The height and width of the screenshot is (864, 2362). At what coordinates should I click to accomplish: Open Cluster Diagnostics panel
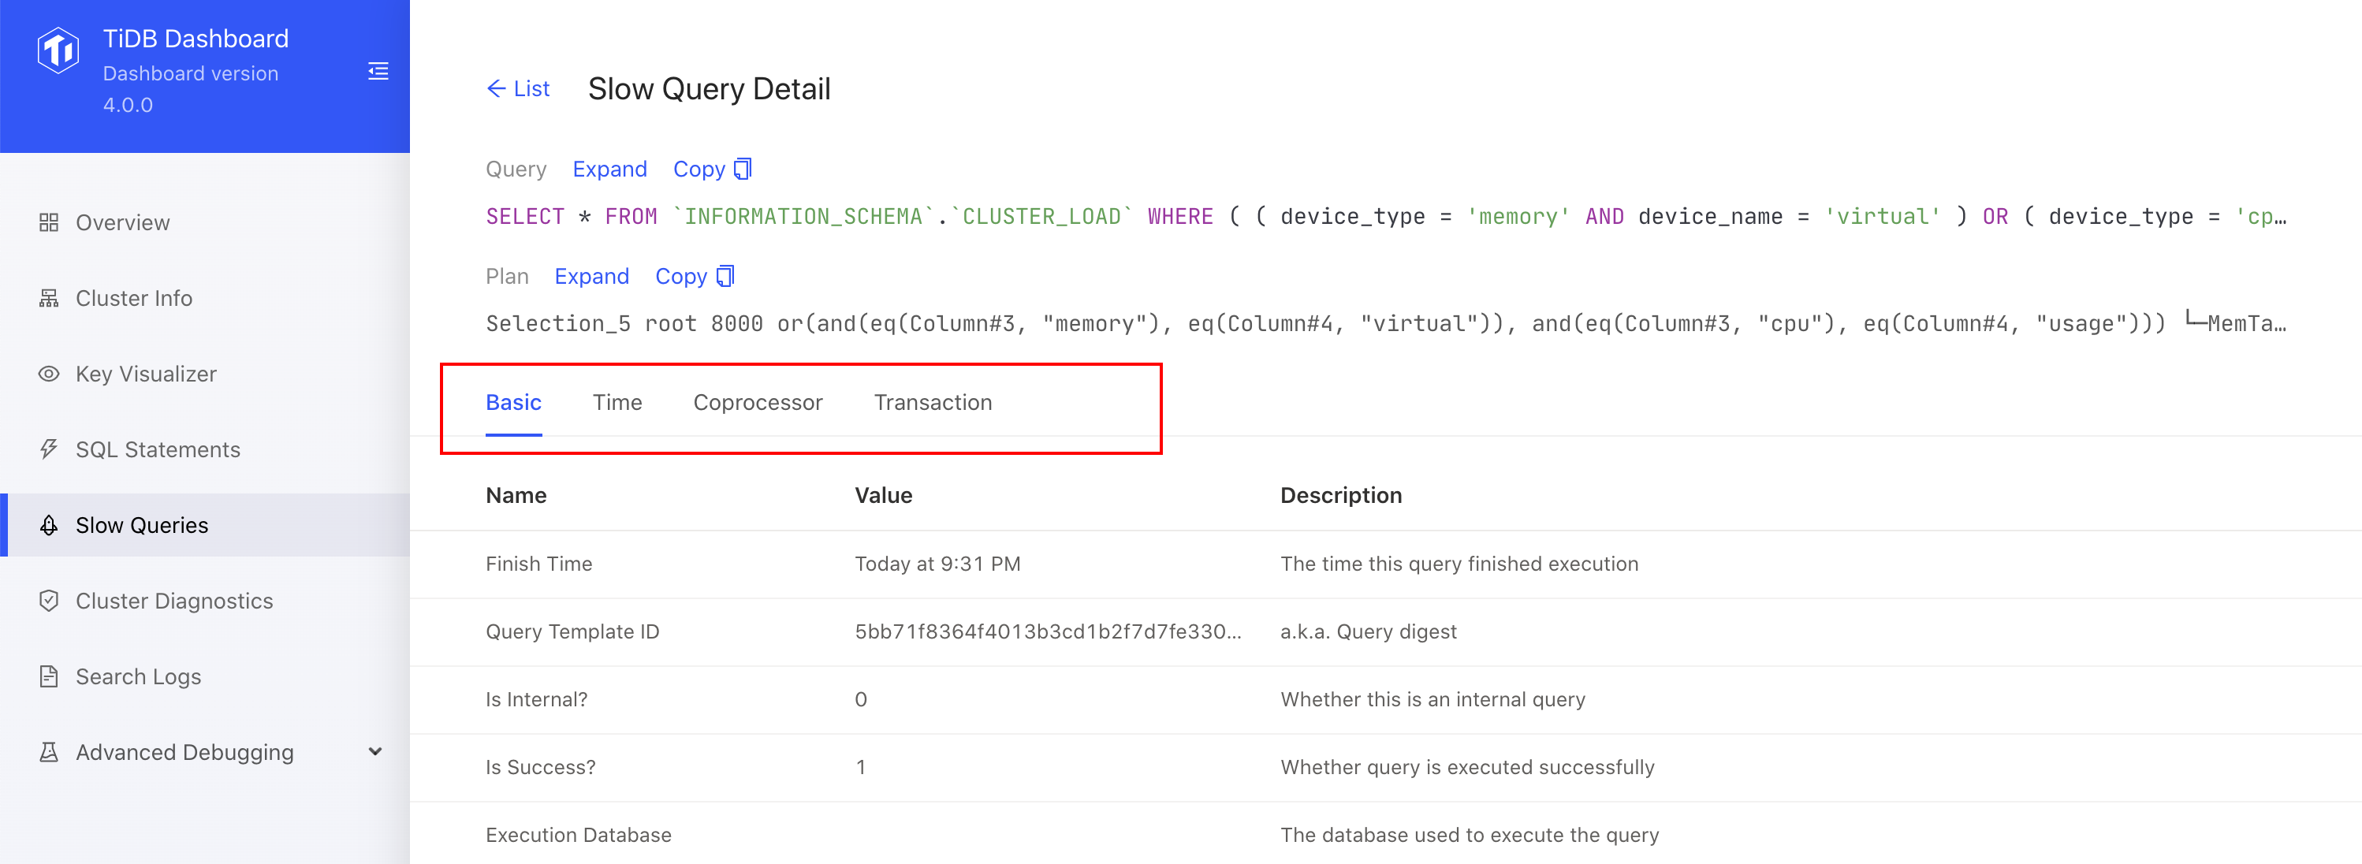[x=175, y=599]
